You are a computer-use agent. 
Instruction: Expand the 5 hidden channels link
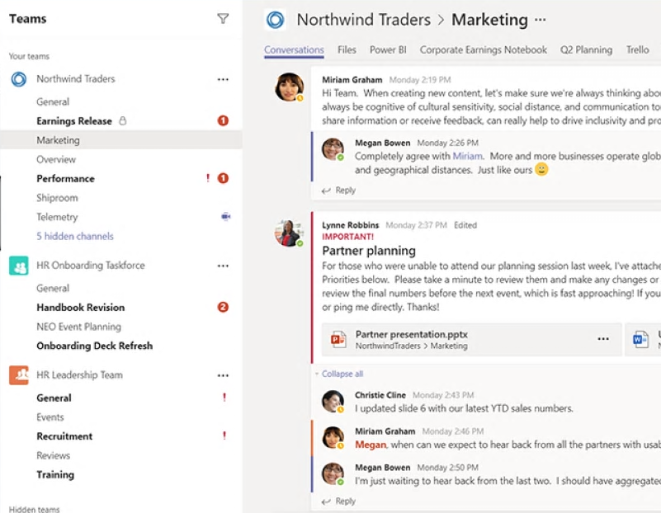[x=75, y=236]
